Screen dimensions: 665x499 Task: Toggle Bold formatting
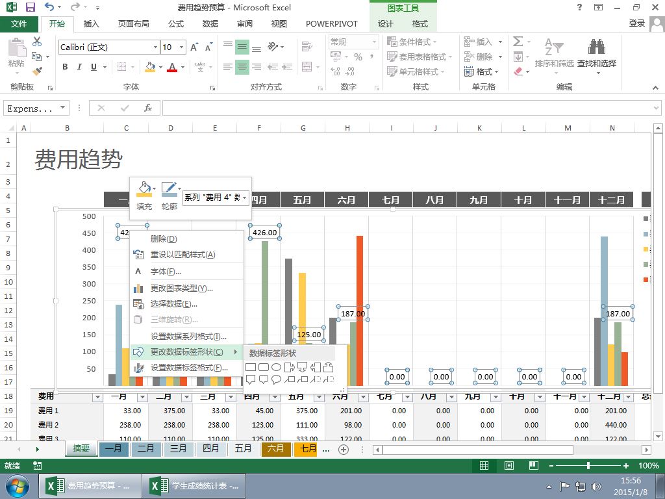point(65,67)
